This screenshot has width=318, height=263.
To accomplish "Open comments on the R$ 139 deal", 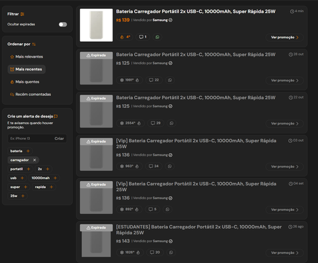I will point(142,37).
